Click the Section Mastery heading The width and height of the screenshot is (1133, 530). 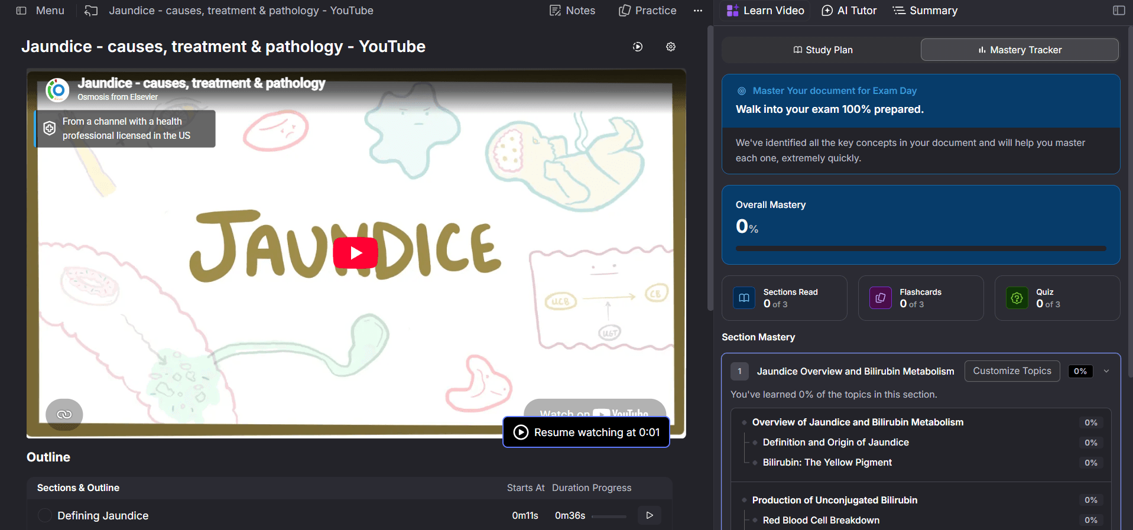click(x=758, y=337)
